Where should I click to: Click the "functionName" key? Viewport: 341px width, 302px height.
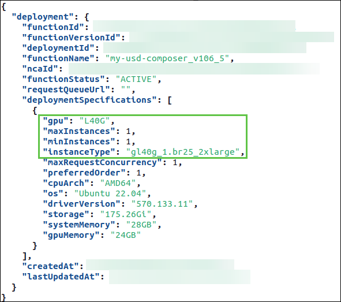pyautogui.click(x=58, y=58)
